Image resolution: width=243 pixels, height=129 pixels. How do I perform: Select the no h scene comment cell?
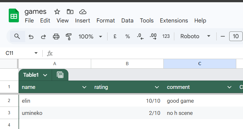pos(200,113)
